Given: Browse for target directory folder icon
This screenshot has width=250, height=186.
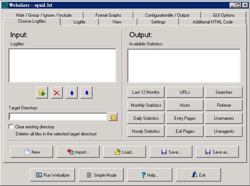Looking at the screenshot, I should pyautogui.click(x=113, y=117).
